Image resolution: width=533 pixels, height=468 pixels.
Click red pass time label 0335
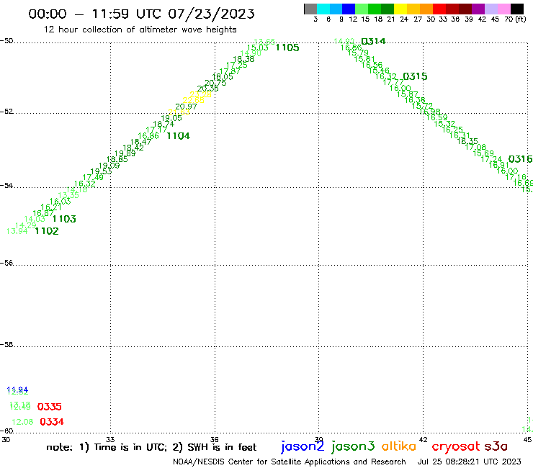(x=49, y=407)
